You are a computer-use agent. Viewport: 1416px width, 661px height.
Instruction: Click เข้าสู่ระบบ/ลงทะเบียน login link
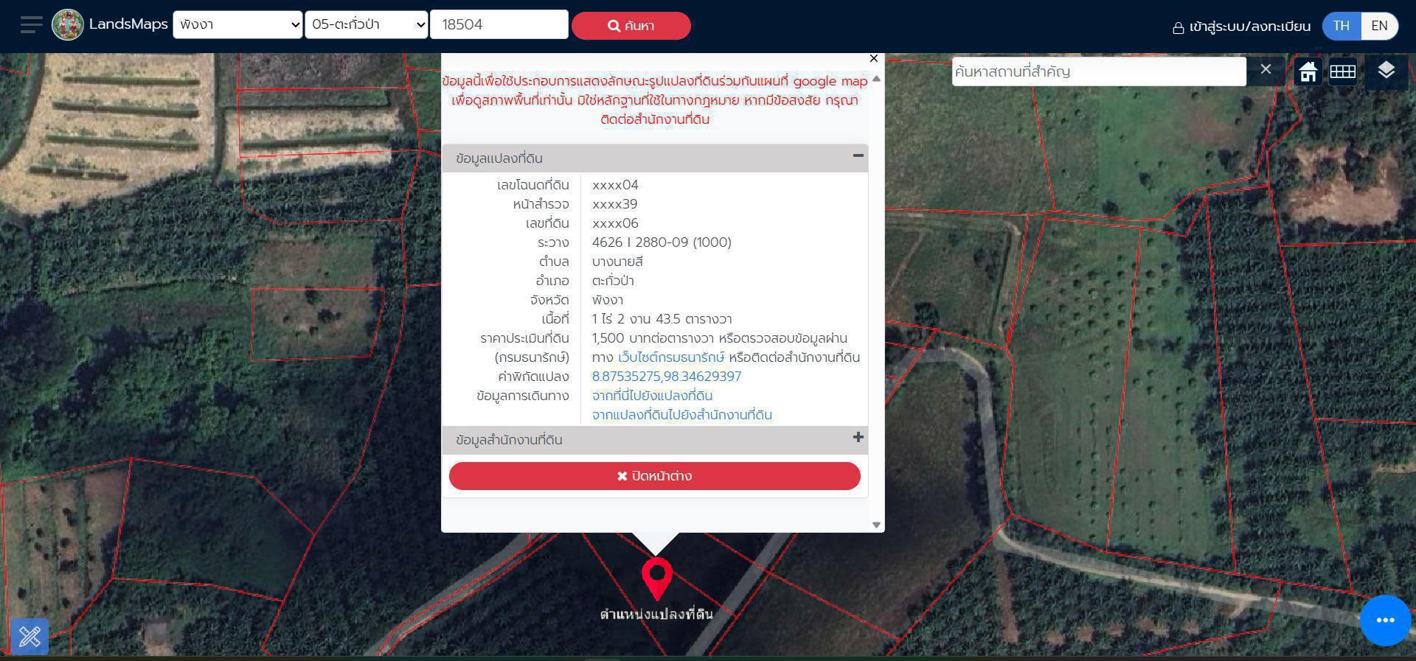[1241, 27]
